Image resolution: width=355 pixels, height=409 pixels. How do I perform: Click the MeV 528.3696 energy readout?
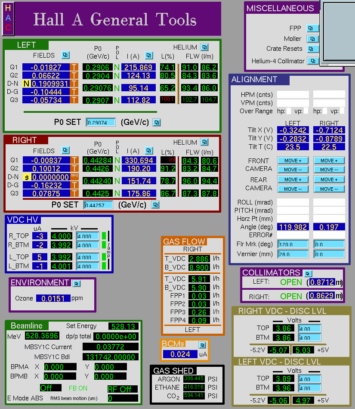pos(42,336)
